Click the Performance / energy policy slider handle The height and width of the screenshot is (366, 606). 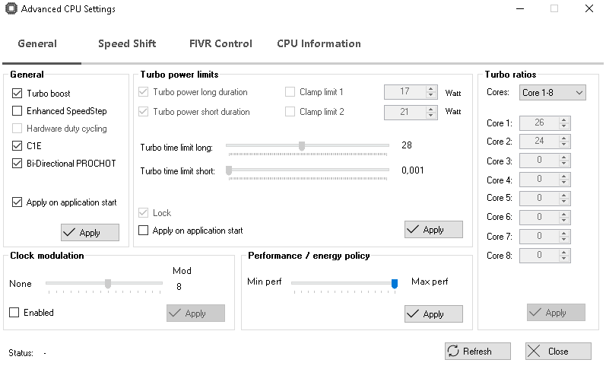395,283
